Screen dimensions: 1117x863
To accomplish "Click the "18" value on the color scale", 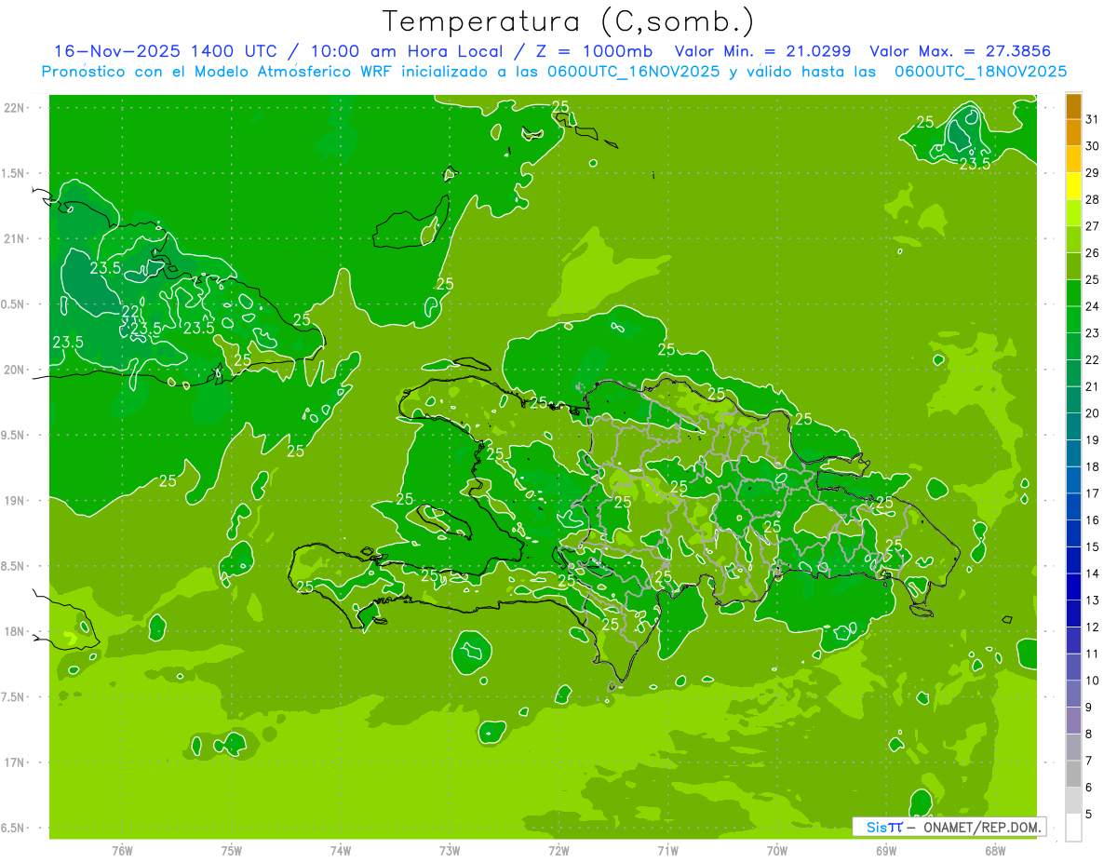I will point(1093,467).
